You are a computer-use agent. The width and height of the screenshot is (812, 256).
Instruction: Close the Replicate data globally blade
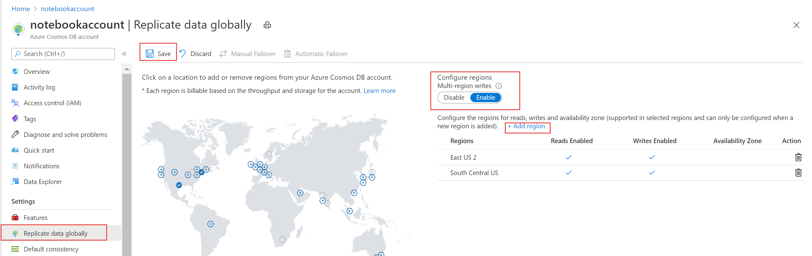796,25
